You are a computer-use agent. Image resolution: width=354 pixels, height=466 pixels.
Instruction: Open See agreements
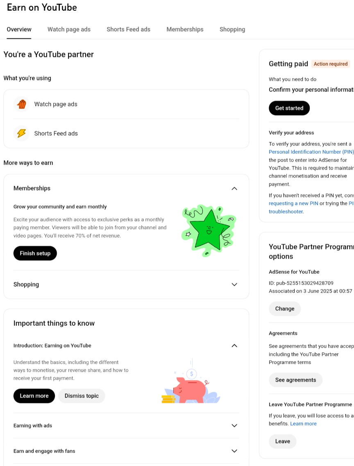[x=295, y=380]
